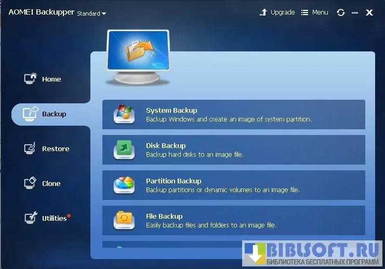Image resolution: width=385 pixels, height=269 pixels.
Task: Select the File Backup text label
Action: (x=164, y=216)
